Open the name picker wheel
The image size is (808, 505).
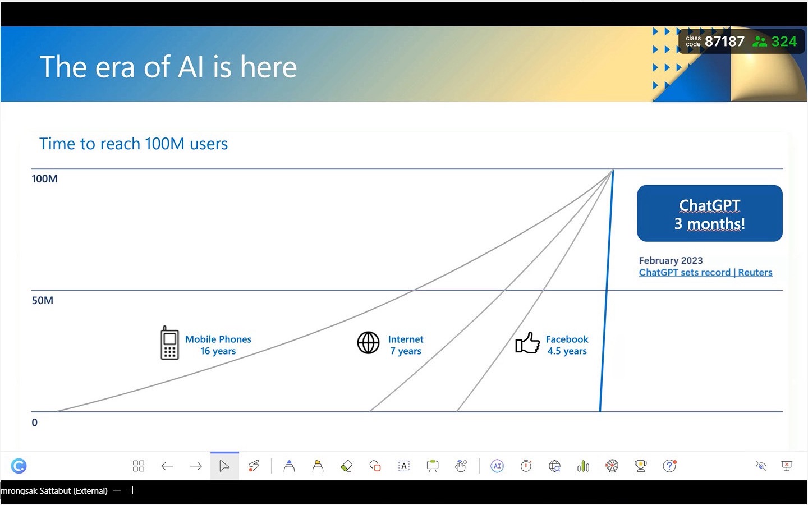[x=612, y=466]
